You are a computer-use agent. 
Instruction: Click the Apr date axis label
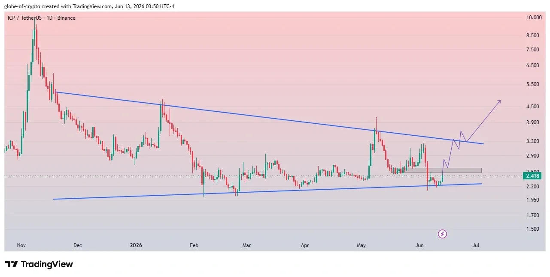[305, 245]
